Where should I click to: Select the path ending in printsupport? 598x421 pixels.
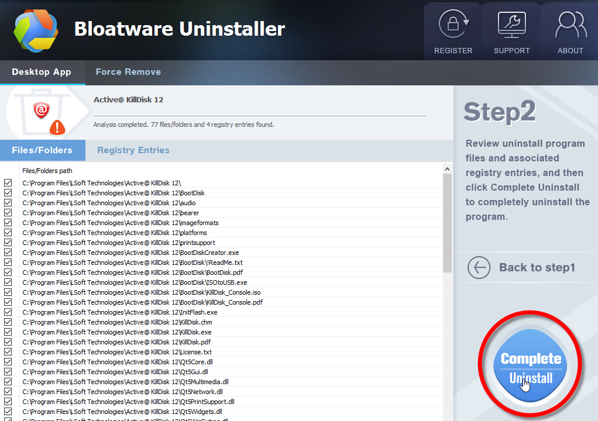(119, 242)
